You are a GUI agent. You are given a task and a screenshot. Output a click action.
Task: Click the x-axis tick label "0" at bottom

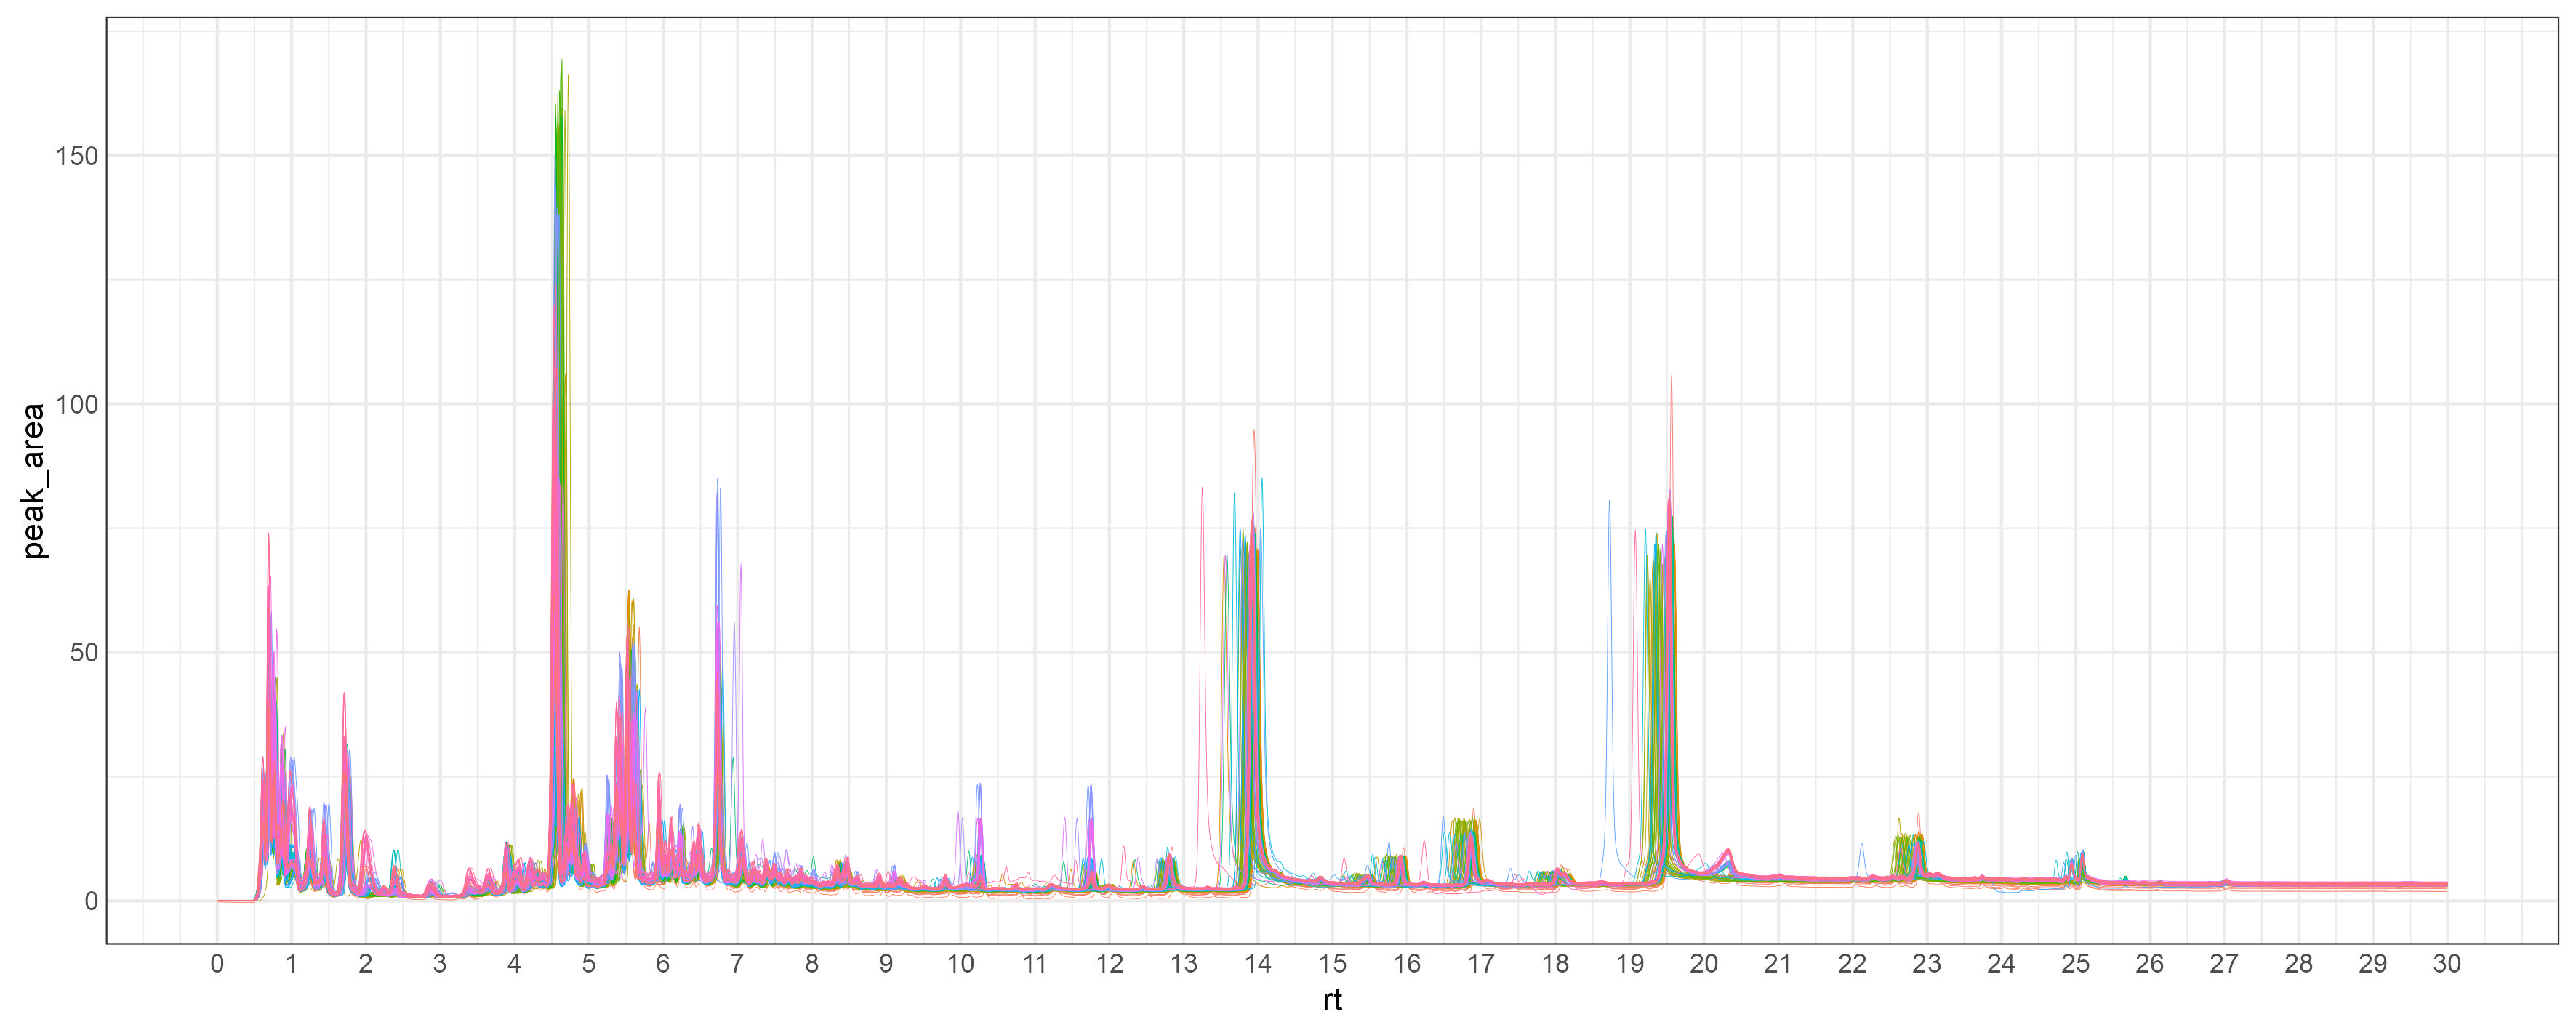pos(217,964)
